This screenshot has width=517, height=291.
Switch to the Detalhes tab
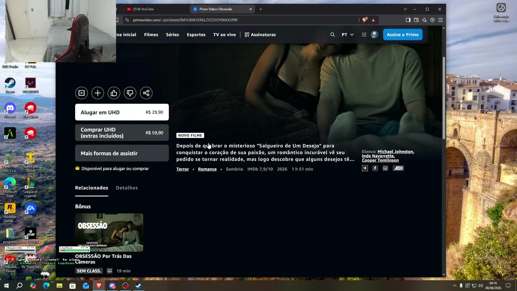point(127,188)
